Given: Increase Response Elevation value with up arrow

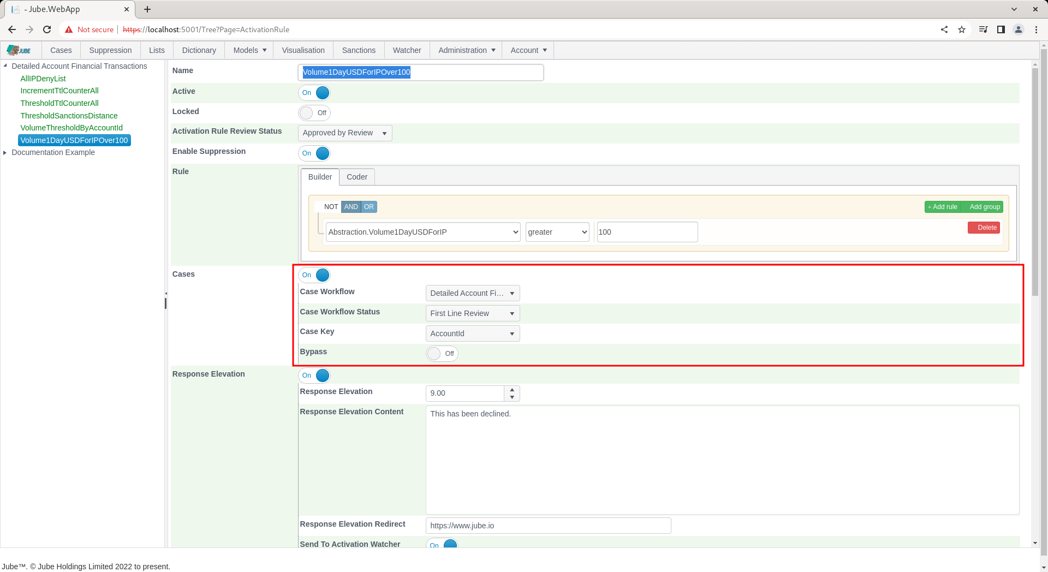Looking at the screenshot, I should click(x=512, y=390).
